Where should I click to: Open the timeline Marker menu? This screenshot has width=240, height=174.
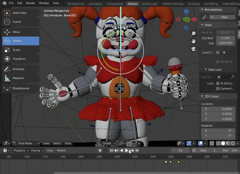(62, 151)
